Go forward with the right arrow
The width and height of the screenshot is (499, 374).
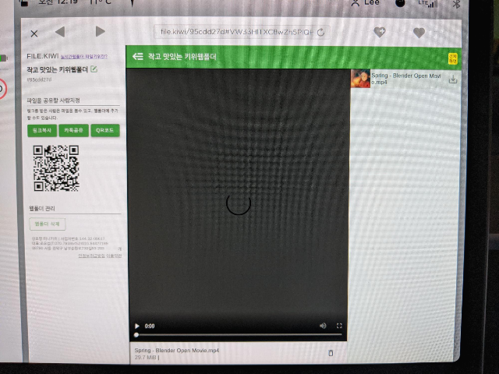[100, 31]
